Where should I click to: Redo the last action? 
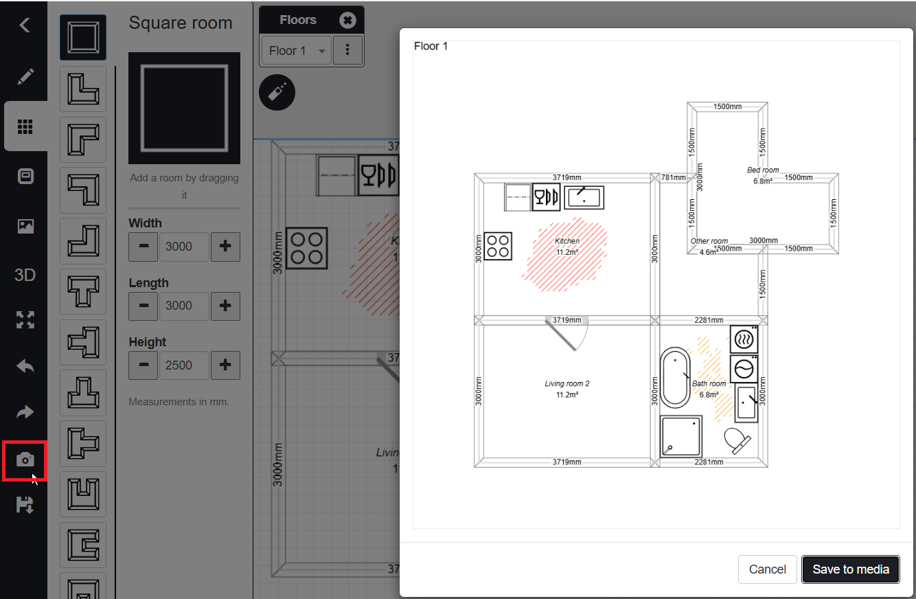(x=25, y=412)
